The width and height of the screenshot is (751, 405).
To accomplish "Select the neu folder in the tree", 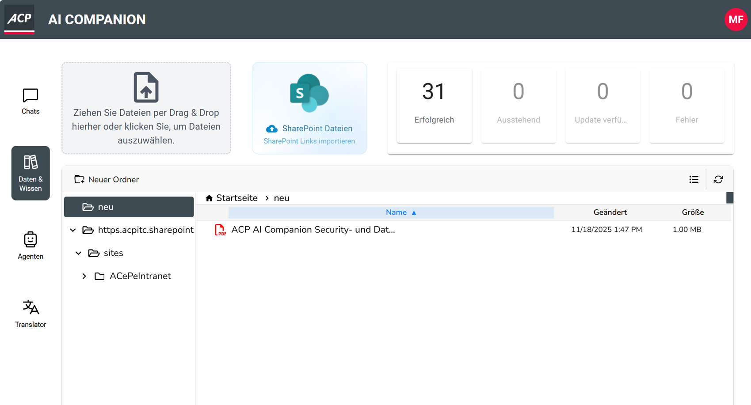I will [x=129, y=207].
